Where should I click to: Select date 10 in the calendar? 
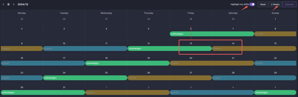pos(64,43)
